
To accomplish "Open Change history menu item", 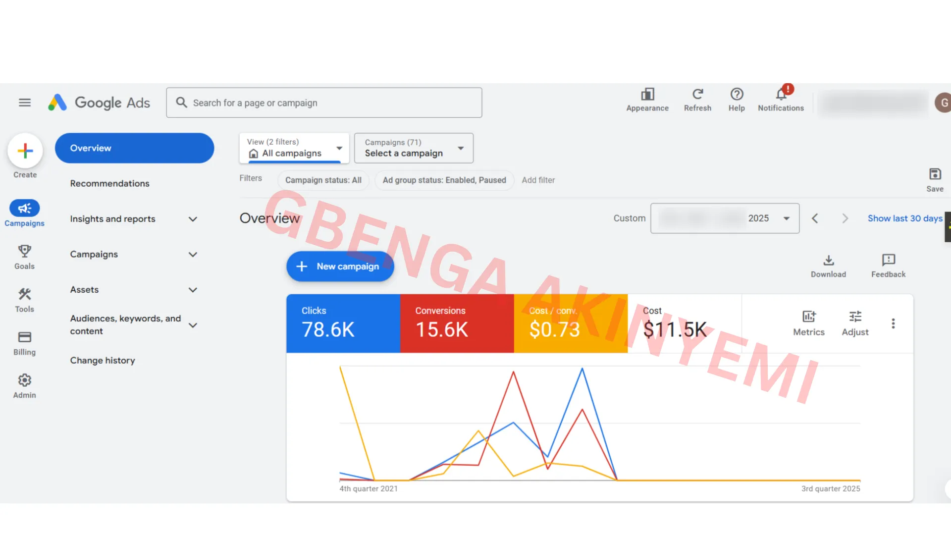I will (103, 360).
